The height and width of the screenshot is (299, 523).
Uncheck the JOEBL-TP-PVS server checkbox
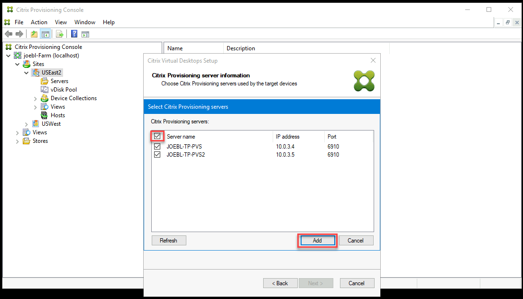(x=157, y=146)
